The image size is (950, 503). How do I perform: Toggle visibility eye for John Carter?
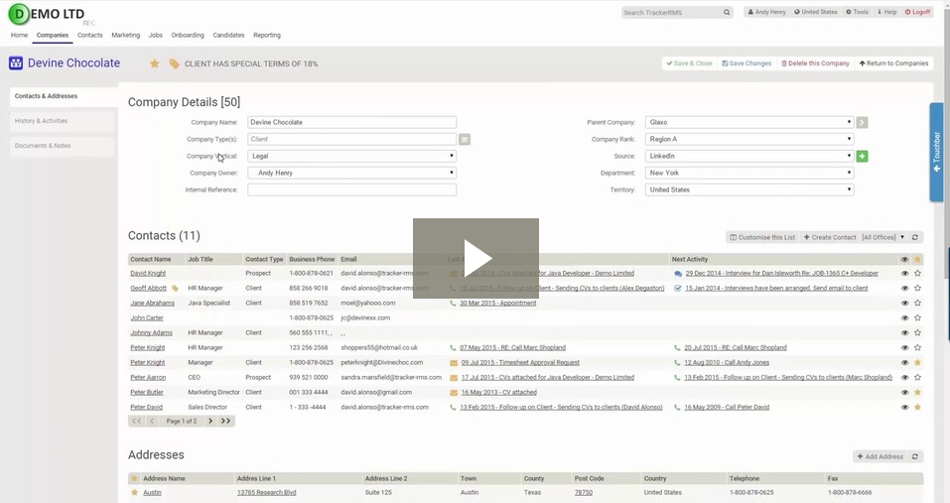(x=904, y=317)
